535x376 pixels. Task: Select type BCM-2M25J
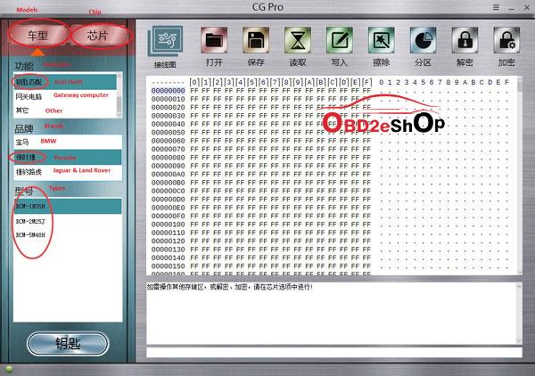point(68,221)
